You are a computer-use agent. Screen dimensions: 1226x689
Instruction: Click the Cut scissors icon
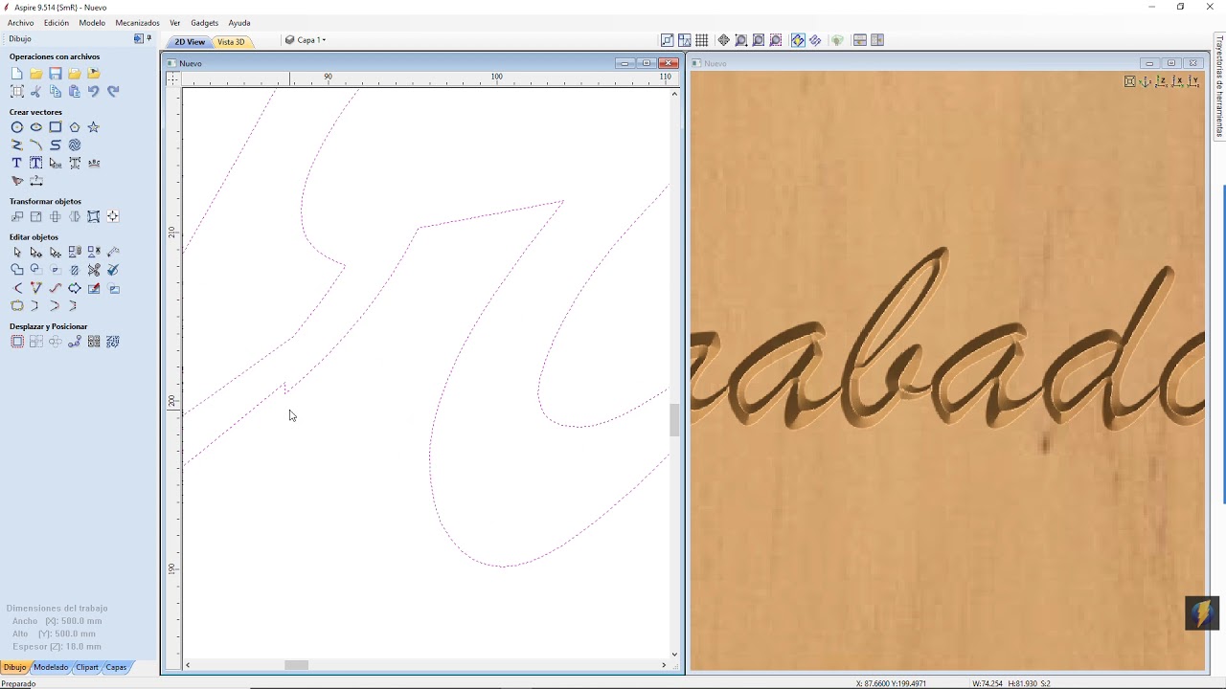click(35, 92)
